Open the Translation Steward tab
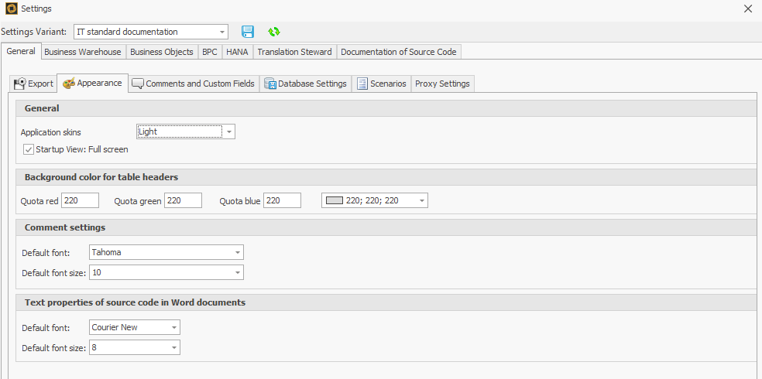Viewport: 762px width, 379px height. [294, 52]
